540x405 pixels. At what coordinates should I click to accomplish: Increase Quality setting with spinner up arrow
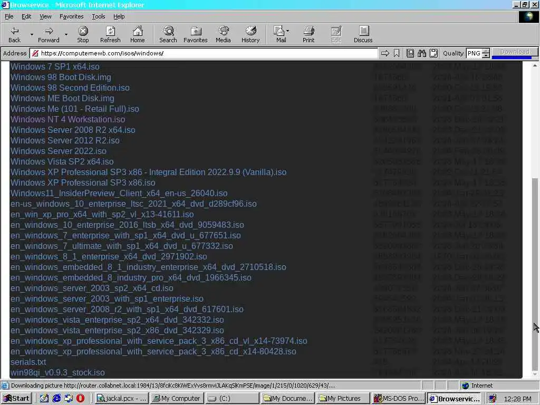click(486, 51)
